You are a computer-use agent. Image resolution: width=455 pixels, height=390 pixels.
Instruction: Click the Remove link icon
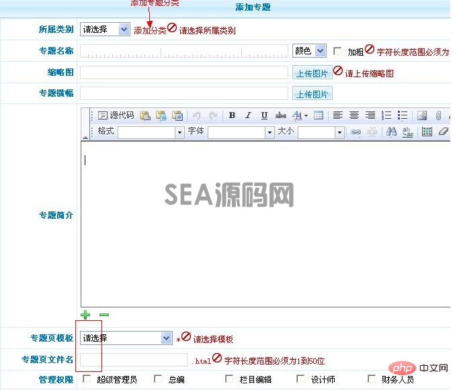(372, 132)
